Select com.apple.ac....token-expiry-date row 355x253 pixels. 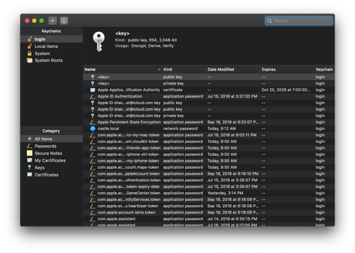209,187
